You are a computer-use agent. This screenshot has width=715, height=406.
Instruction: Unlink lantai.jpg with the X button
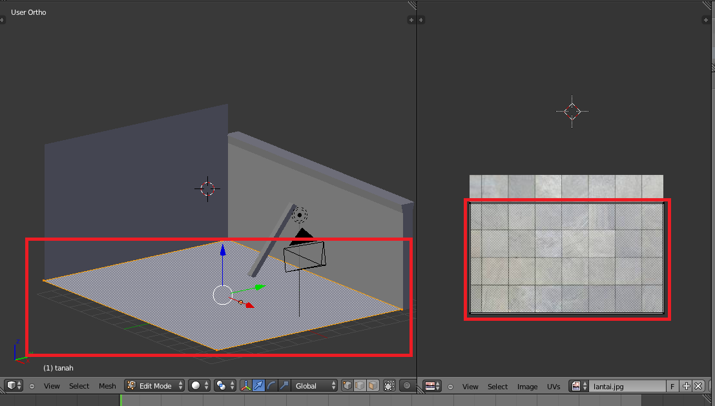click(x=698, y=386)
